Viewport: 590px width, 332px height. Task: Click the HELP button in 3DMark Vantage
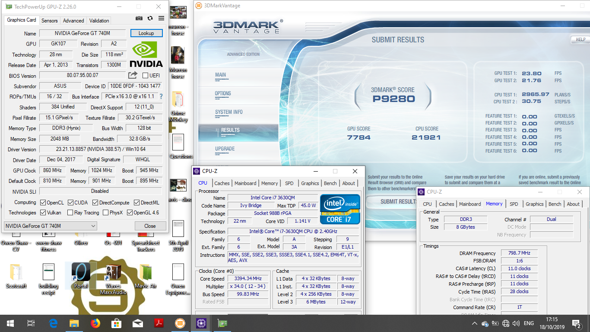click(580, 39)
